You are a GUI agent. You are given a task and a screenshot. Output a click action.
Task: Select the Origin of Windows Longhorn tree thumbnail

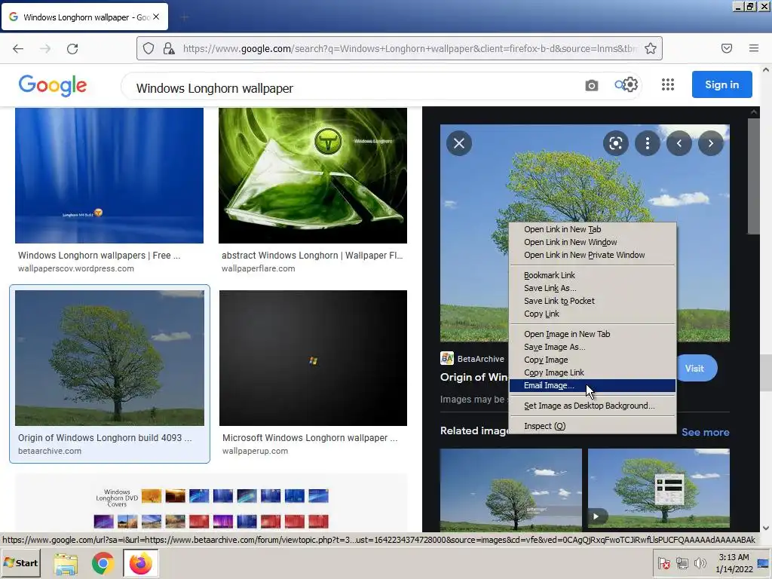click(x=109, y=358)
